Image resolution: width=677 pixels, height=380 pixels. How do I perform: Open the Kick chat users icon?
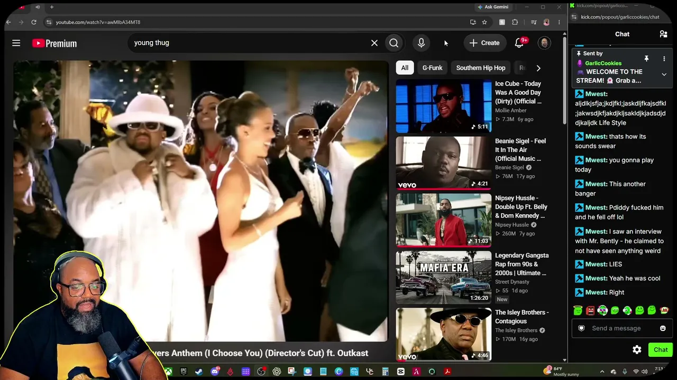[x=663, y=34]
